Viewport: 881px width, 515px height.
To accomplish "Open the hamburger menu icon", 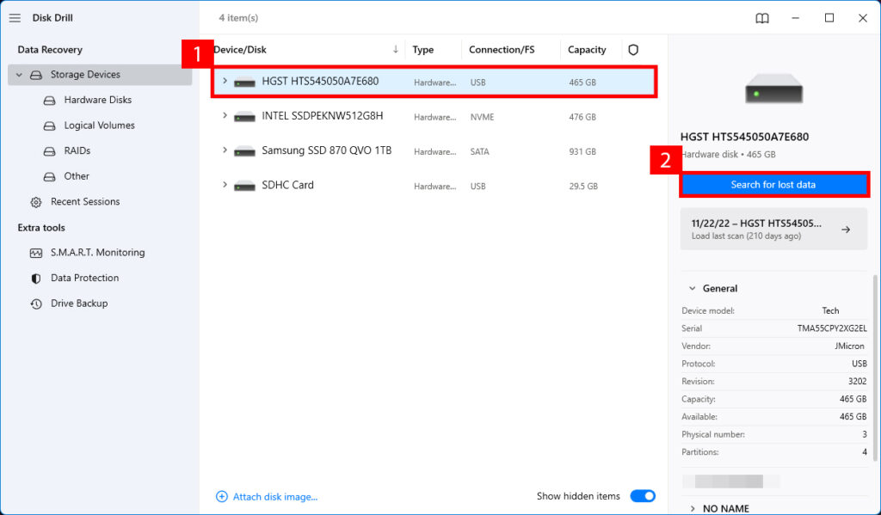I will point(15,18).
